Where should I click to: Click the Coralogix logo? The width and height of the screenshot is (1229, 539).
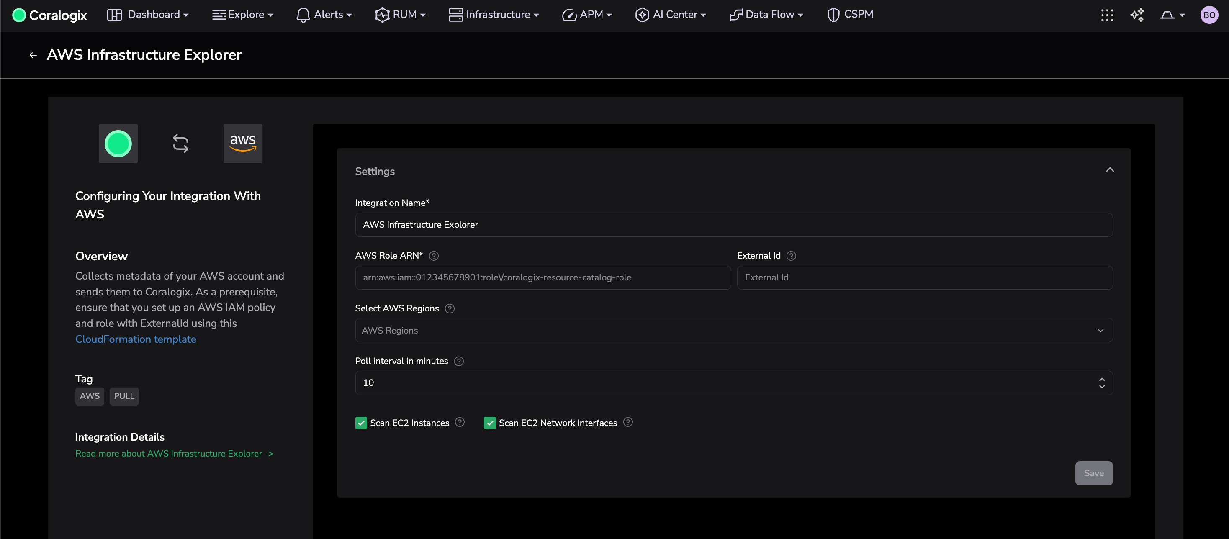[50, 15]
